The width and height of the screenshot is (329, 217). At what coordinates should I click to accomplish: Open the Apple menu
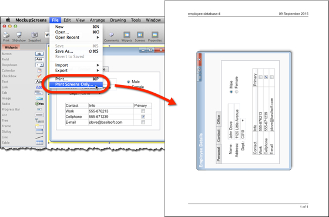point(8,20)
